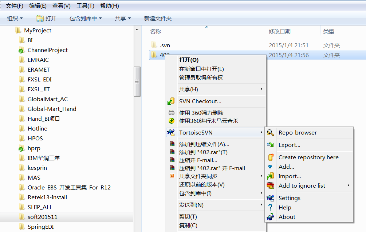The image size is (366, 232).
Task: Select the Global-Mart_Hand folder
Action: [52, 109]
